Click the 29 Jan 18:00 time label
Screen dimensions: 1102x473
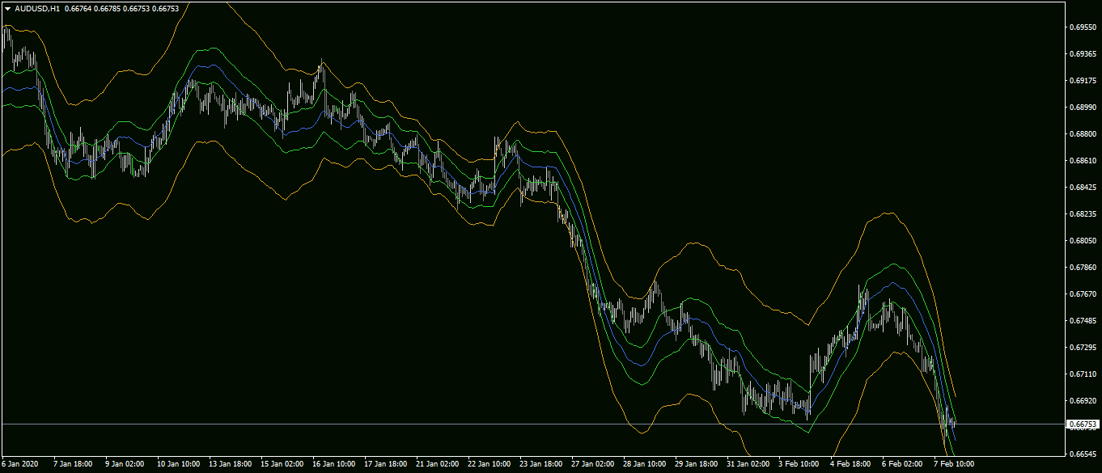(x=696, y=464)
